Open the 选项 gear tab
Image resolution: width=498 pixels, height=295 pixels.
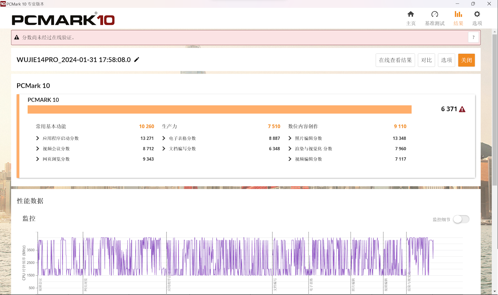[x=477, y=18]
